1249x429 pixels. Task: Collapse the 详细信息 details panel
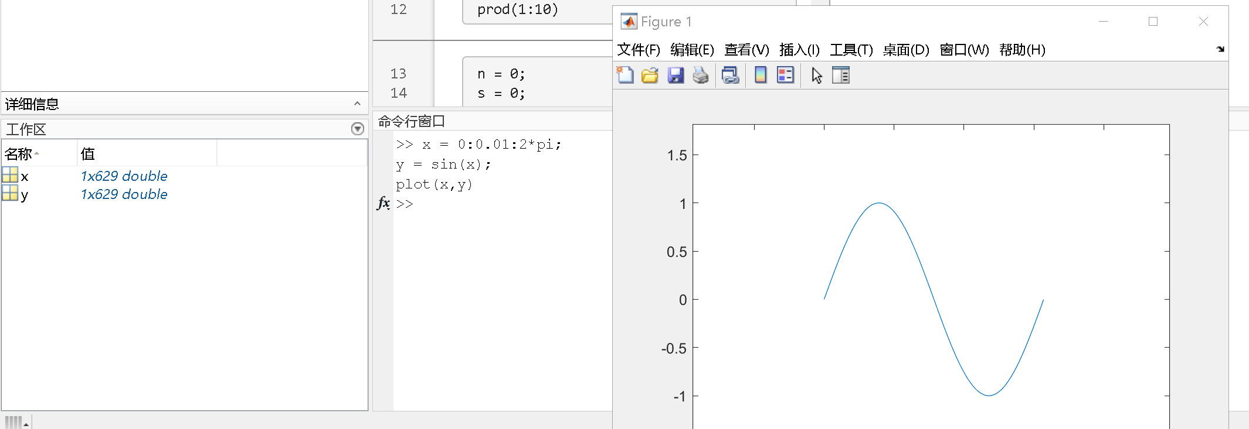click(x=357, y=104)
